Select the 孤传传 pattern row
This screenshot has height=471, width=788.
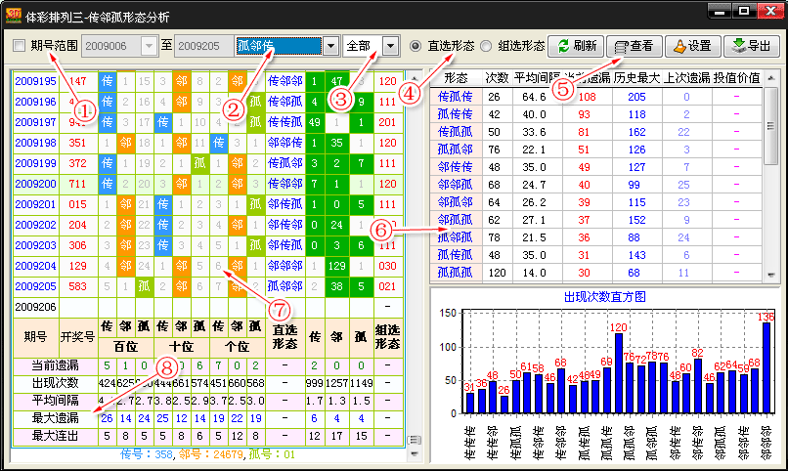tap(596, 114)
